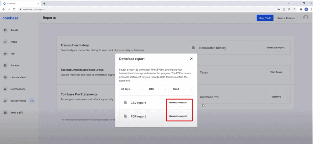Open the Trade section icon

5,42
